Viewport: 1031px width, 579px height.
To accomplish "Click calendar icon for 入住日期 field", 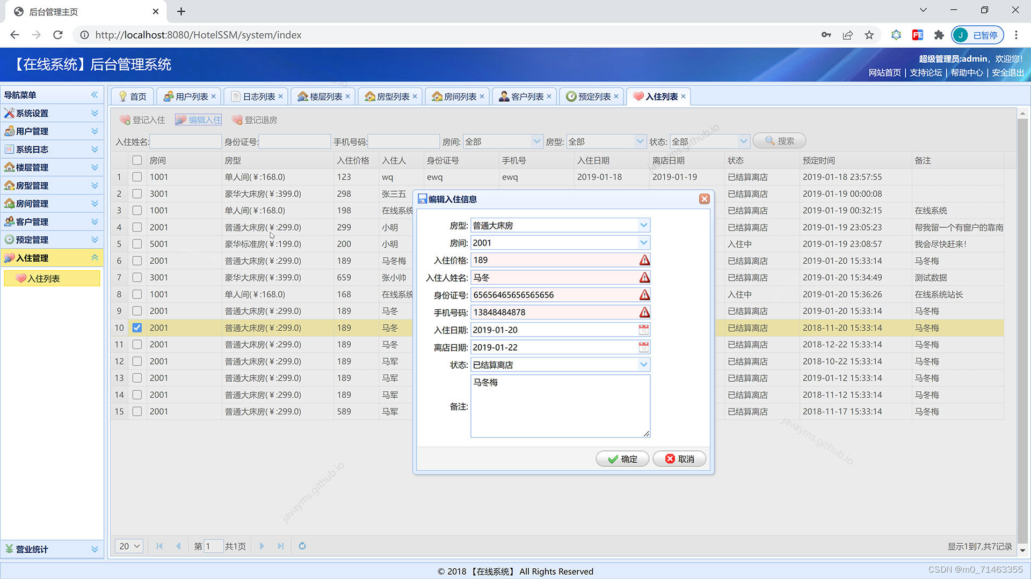I will [643, 330].
